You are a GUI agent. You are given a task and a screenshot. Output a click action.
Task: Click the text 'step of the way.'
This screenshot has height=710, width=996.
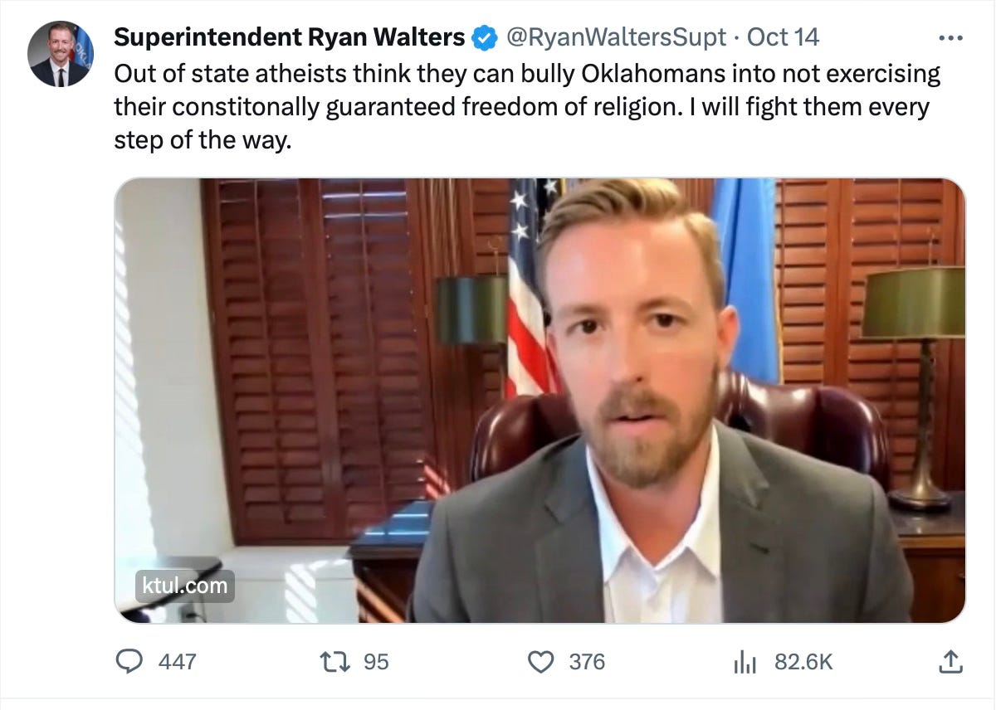(x=203, y=140)
